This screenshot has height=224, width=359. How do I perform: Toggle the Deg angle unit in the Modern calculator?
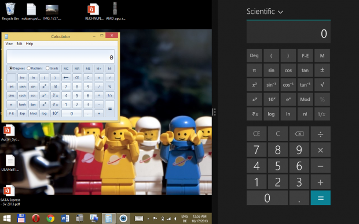click(254, 55)
